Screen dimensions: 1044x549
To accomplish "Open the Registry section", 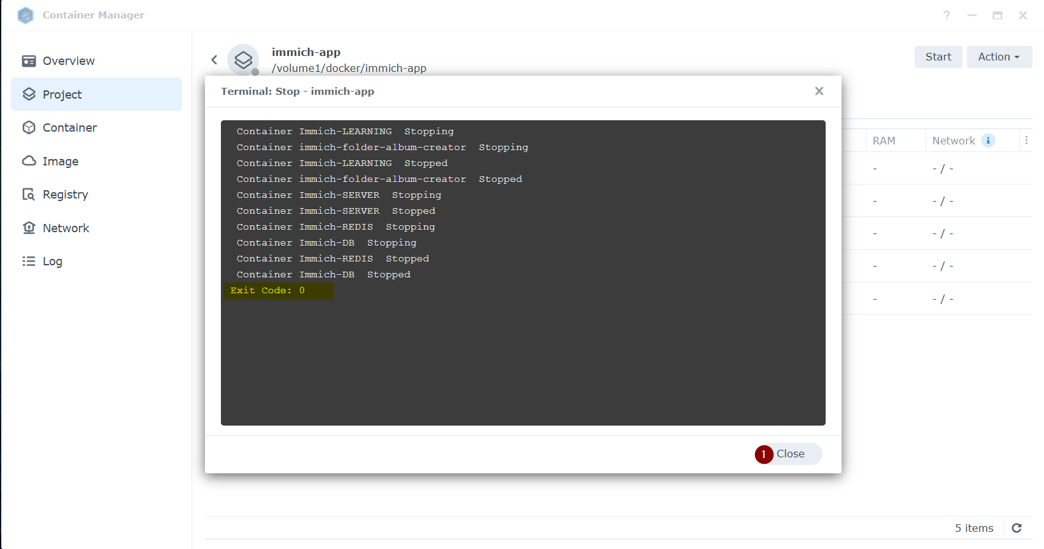I will coord(96,195).
